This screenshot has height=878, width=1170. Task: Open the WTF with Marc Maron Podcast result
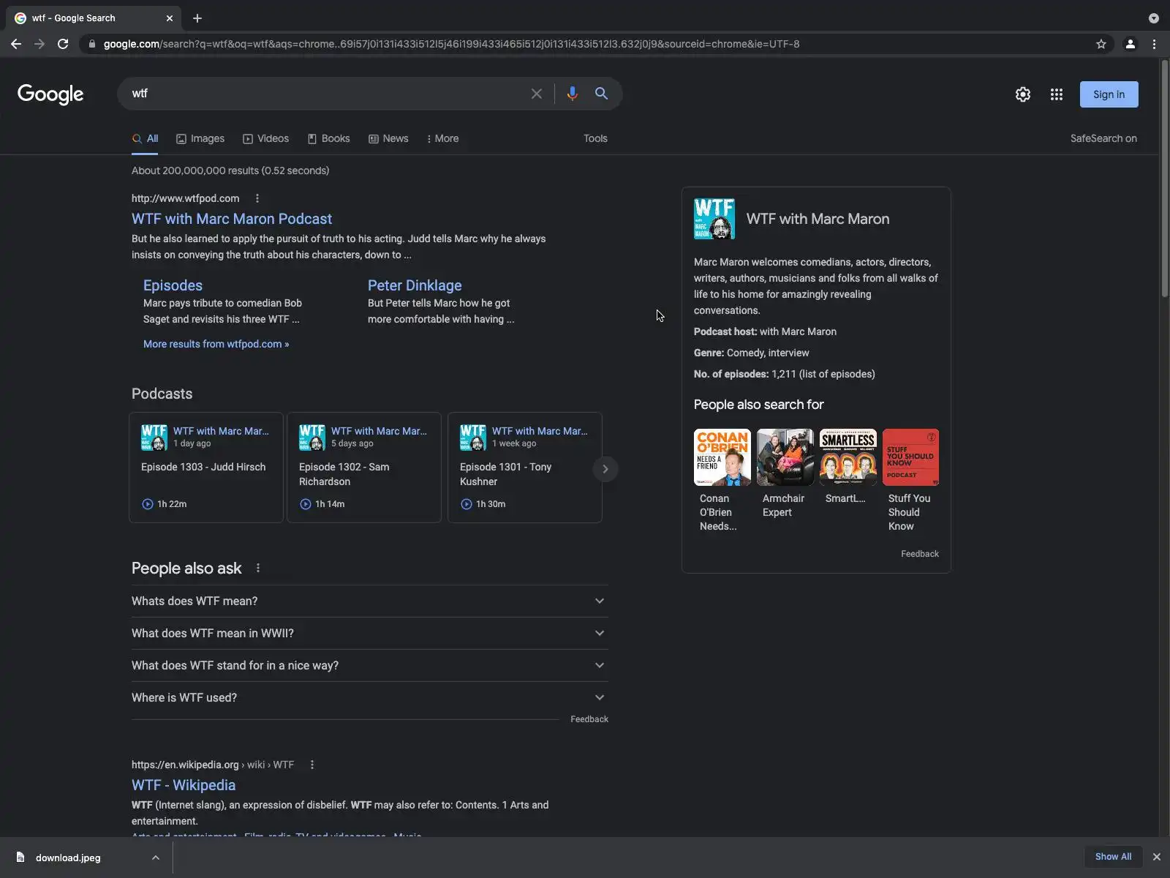pyautogui.click(x=232, y=219)
